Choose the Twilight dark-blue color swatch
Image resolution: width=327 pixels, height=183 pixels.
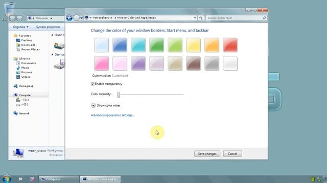120,45
